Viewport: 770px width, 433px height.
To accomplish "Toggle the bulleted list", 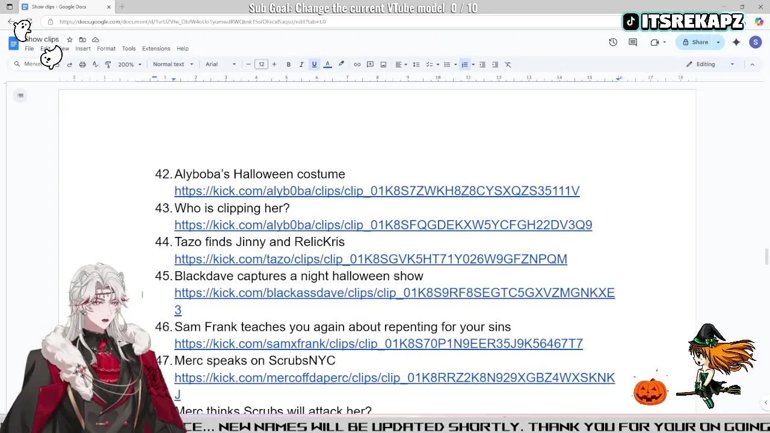I will click(x=447, y=64).
